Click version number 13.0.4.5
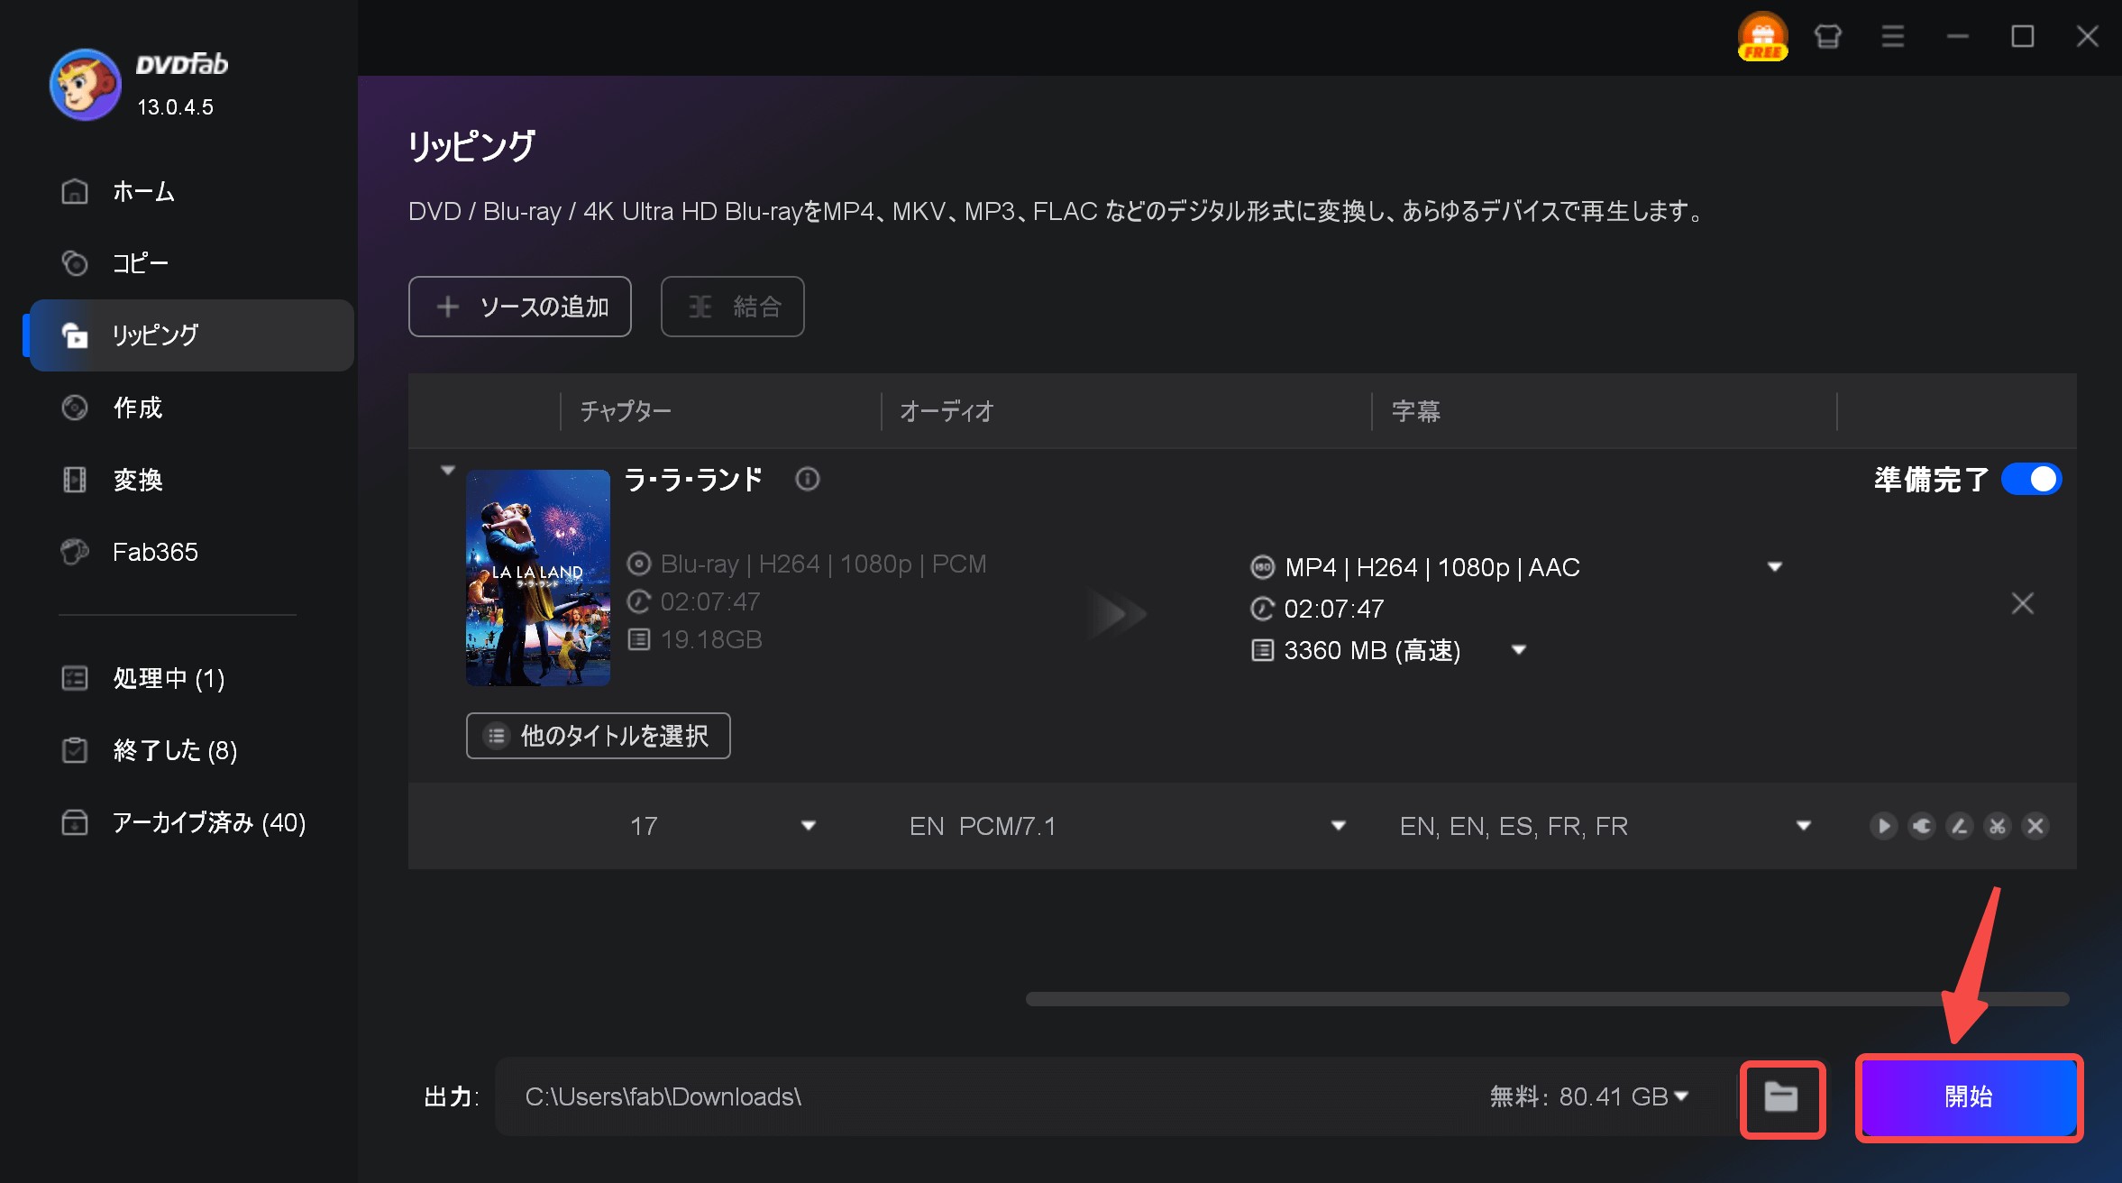Viewport: 2122px width, 1183px height. (175, 107)
